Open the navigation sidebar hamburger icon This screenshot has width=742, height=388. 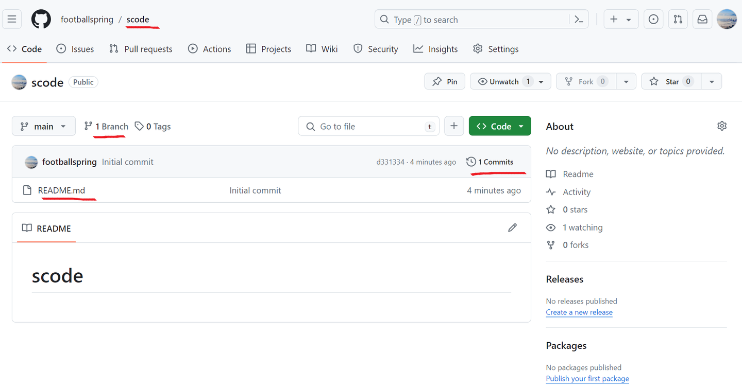(11, 19)
